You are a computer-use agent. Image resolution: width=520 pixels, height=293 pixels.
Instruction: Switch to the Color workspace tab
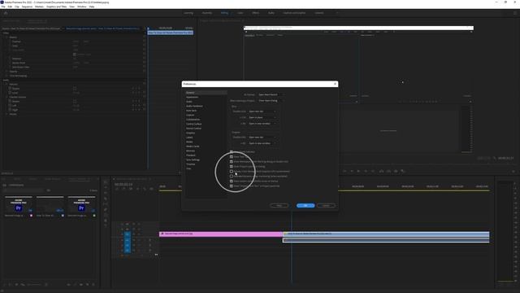click(x=240, y=13)
